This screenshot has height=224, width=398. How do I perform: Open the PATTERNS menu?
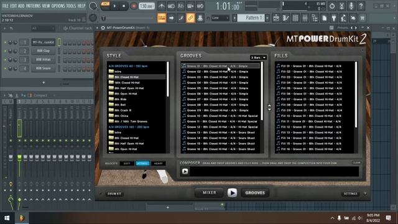(33, 6)
